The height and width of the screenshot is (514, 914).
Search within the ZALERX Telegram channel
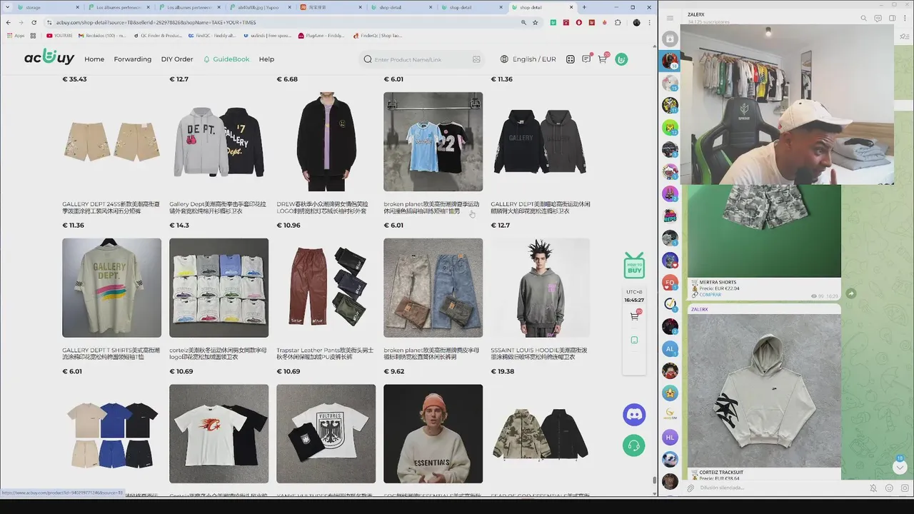863,18
